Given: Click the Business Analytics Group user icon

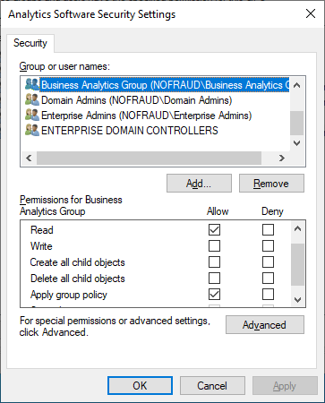Looking at the screenshot, I should [32, 85].
